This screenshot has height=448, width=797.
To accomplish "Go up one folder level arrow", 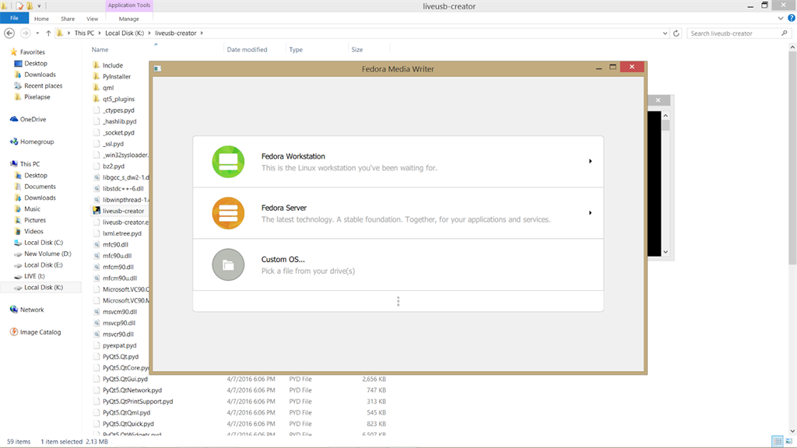I will tap(48, 33).
